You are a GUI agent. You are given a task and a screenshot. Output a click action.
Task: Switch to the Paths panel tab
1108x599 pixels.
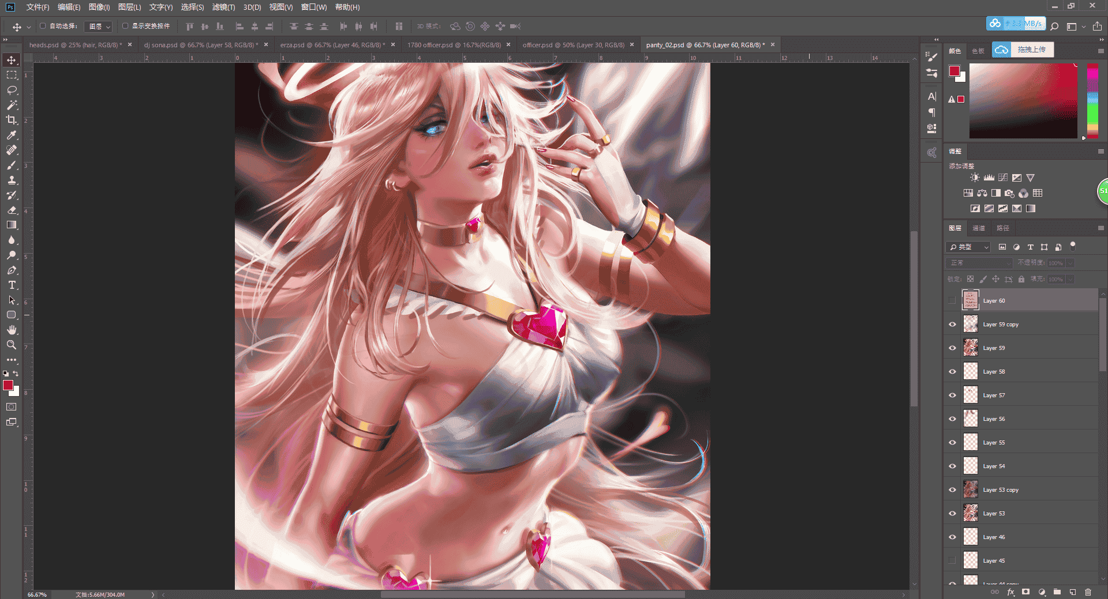[1003, 228]
